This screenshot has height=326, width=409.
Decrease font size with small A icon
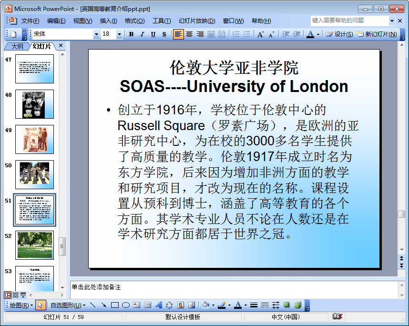271,34
